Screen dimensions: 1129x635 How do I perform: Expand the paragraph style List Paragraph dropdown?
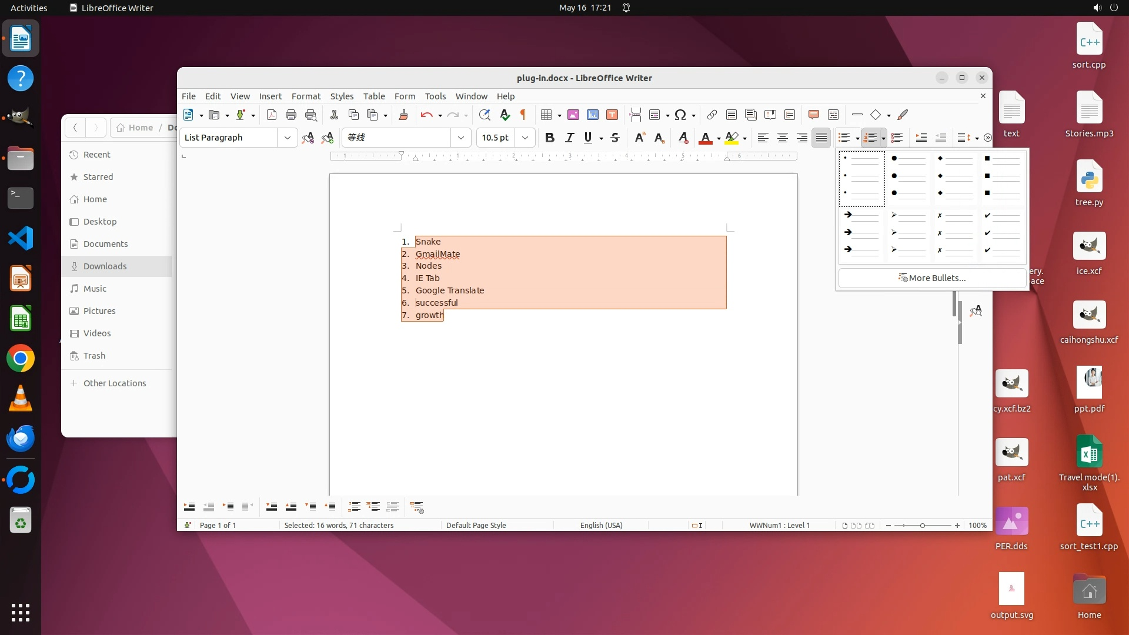287,138
